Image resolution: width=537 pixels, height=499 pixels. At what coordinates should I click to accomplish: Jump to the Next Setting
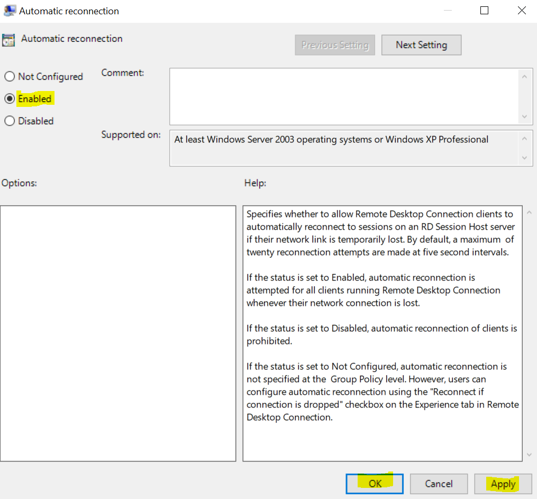(421, 45)
